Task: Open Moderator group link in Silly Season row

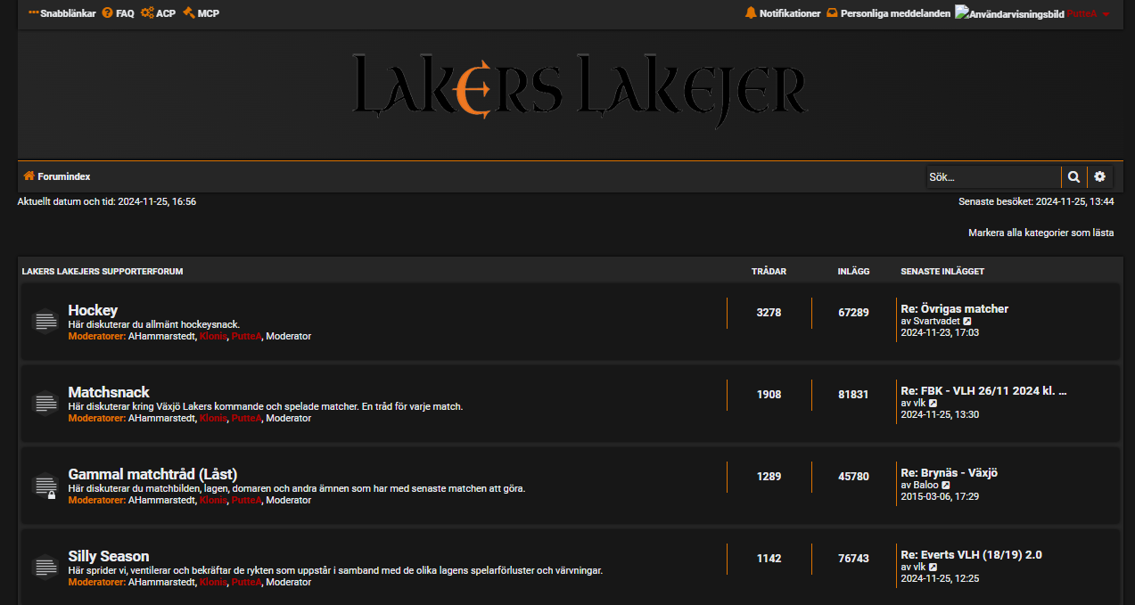Action: pyautogui.click(x=289, y=582)
